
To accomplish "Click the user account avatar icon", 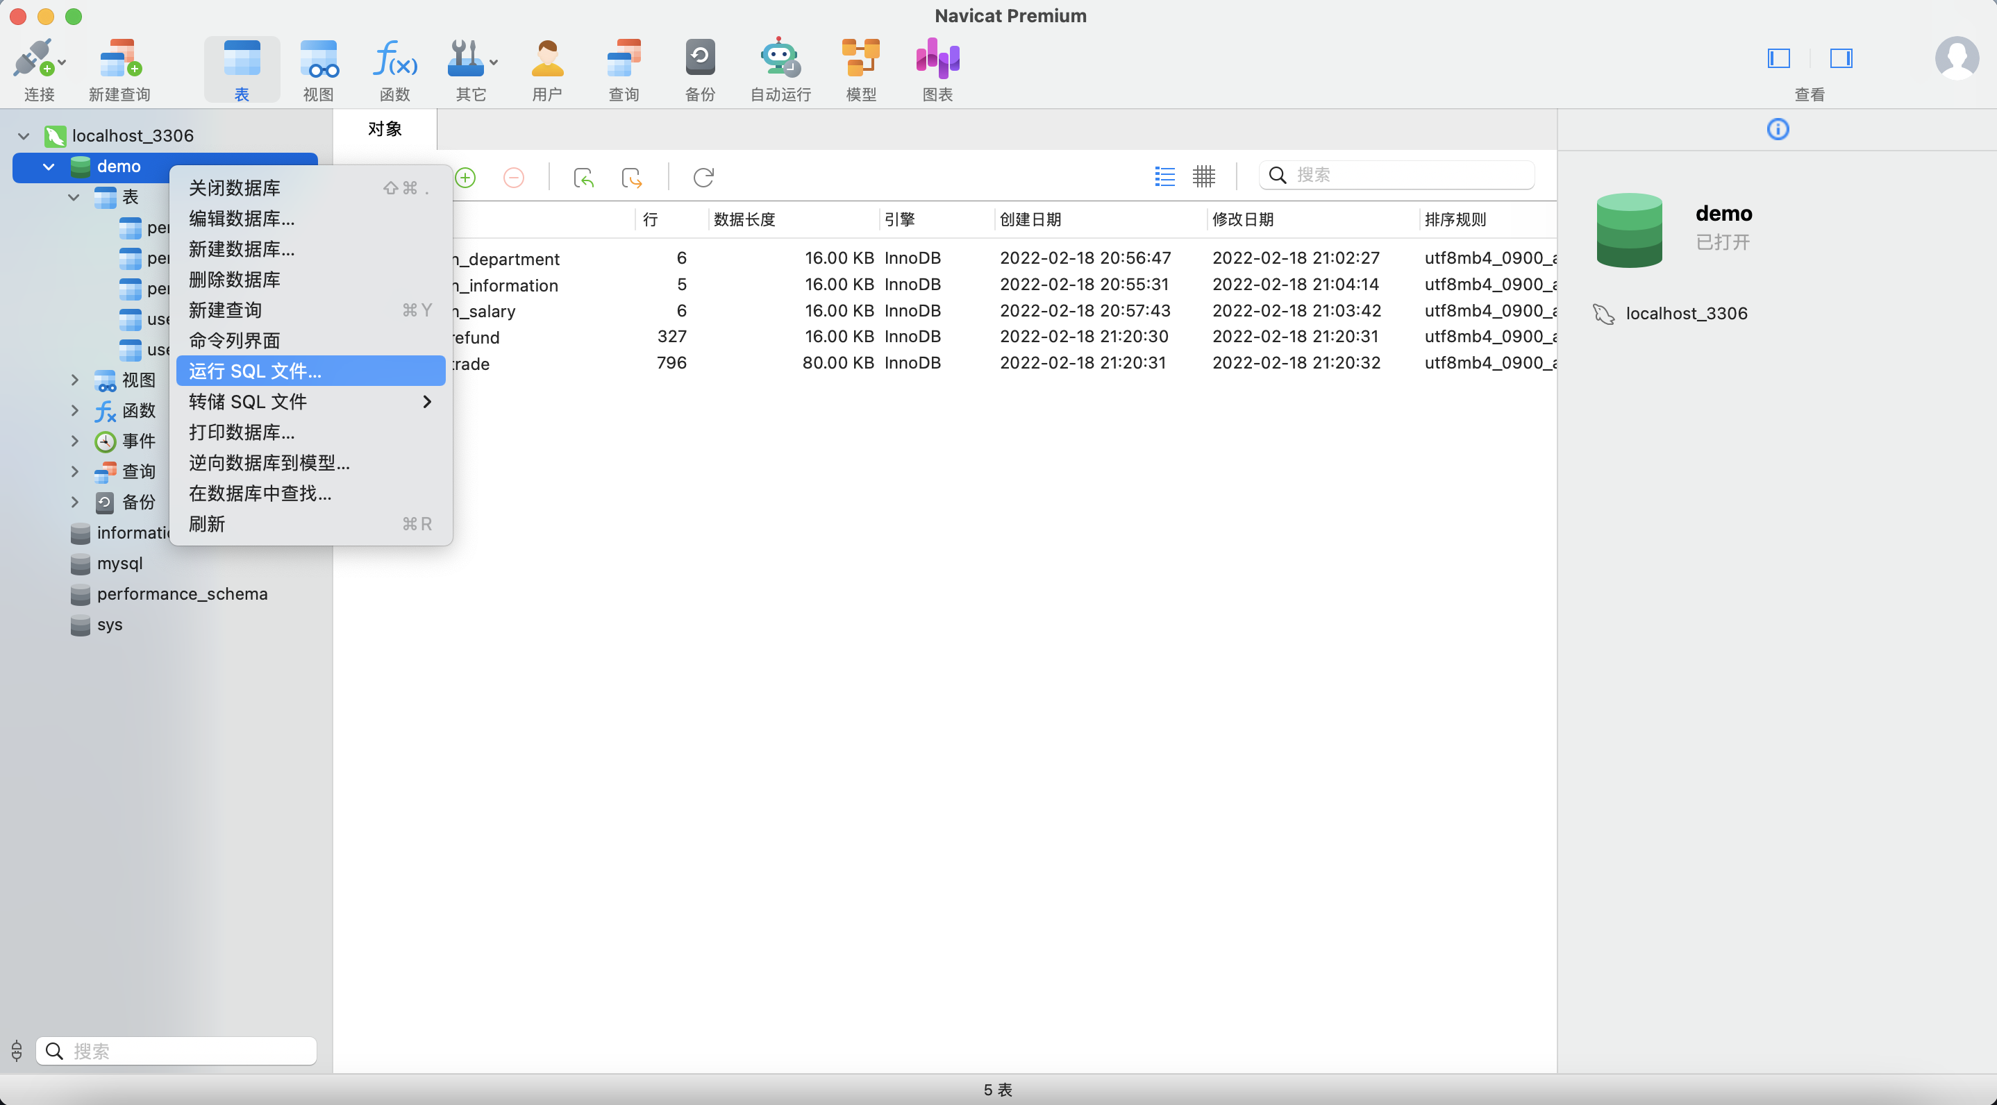I will click(1956, 58).
